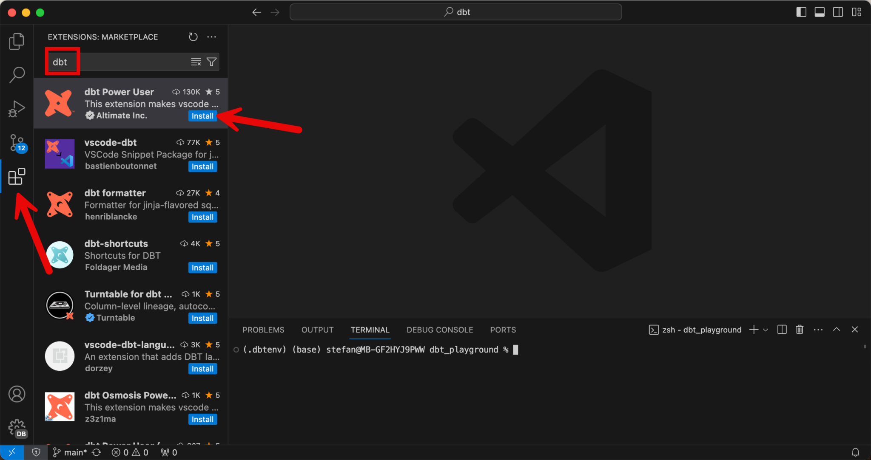Refresh the extensions marketplace list
The width and height of the screenshot is (871, 460).
click(x=193, y=37)
